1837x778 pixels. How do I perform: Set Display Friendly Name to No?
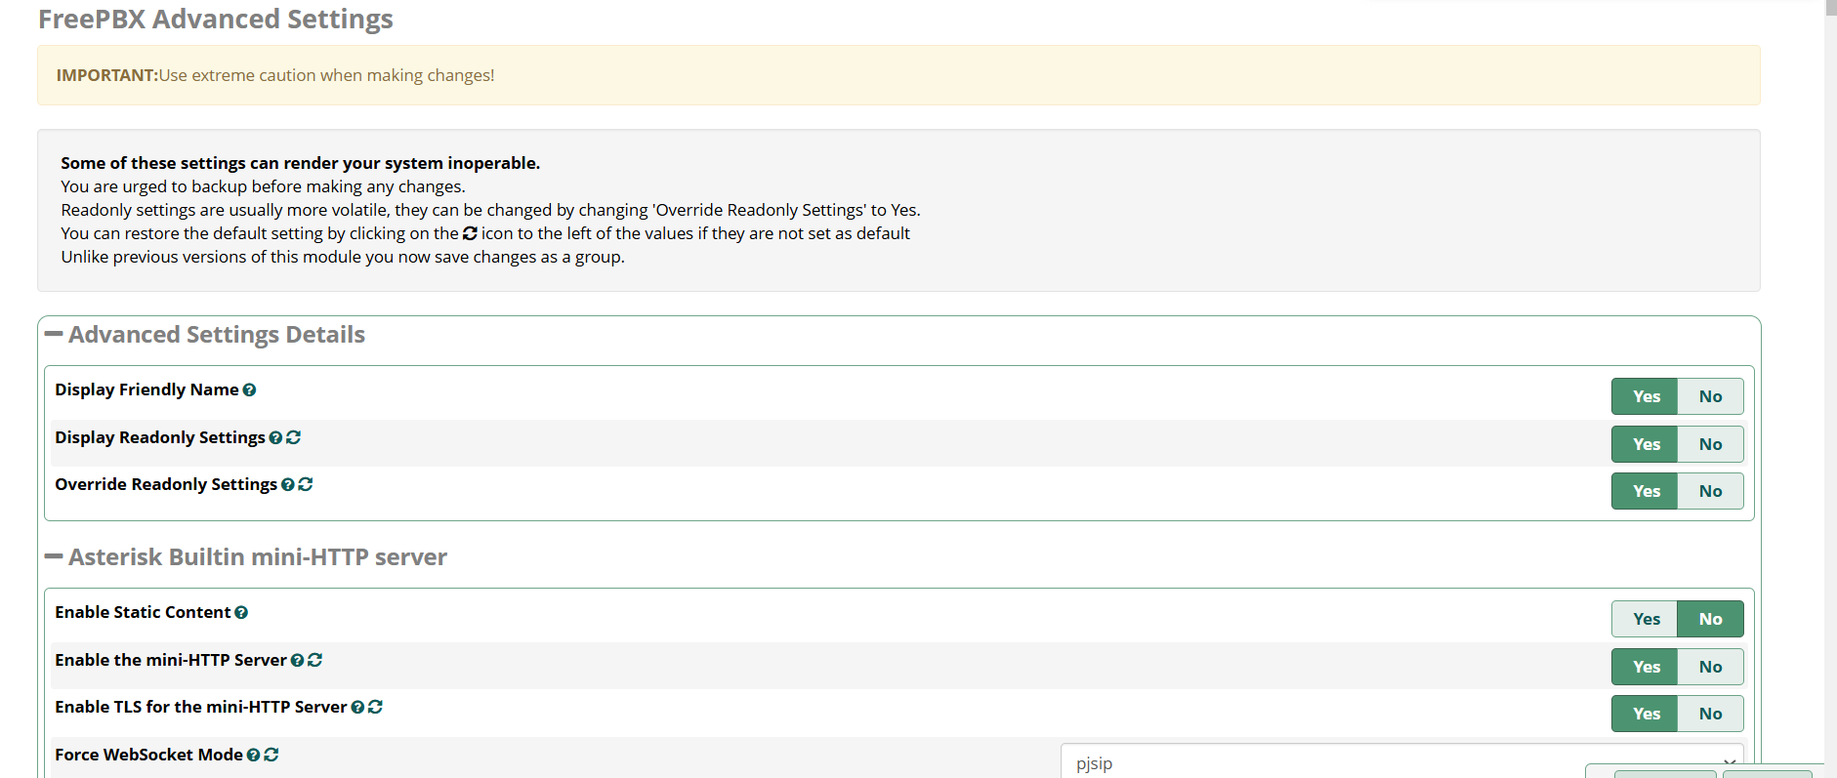point(1710,396)
